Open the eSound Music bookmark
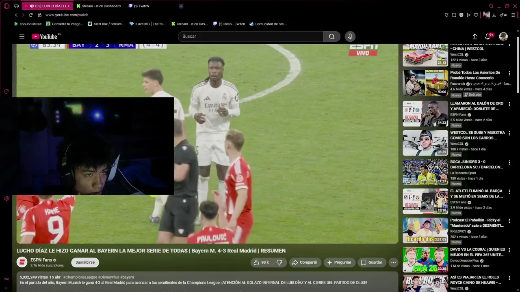 [28, 24]
